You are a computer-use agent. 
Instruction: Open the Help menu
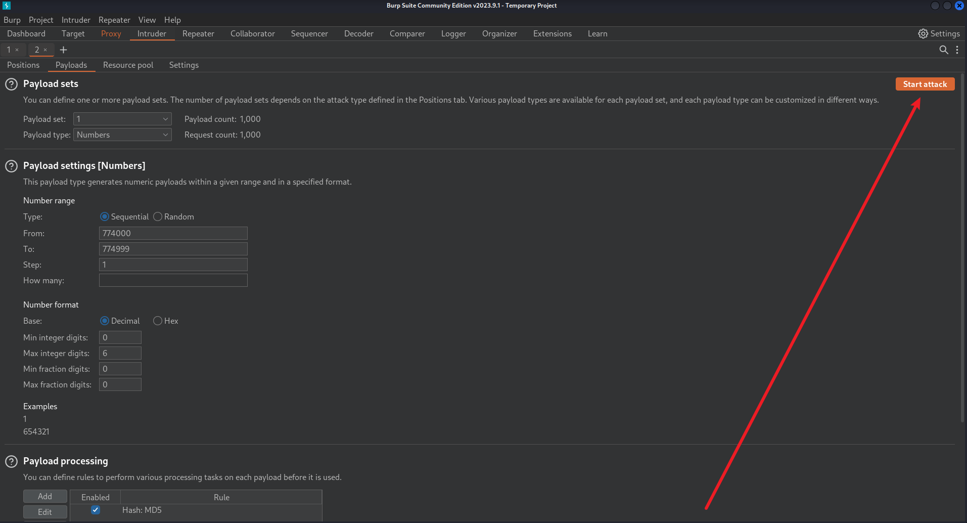click(172, 20)
